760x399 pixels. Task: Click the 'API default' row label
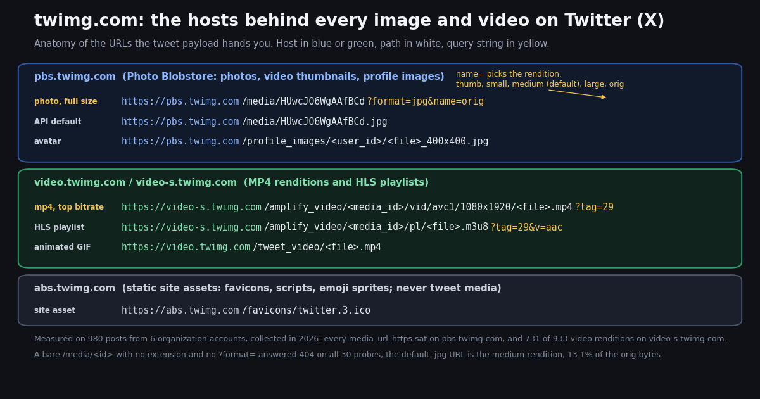(x=58, y=122)
